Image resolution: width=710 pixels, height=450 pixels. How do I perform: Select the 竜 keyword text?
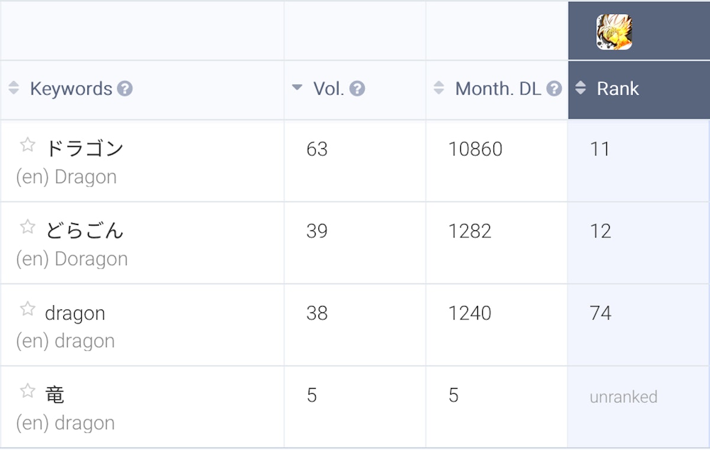coord(54,395)
